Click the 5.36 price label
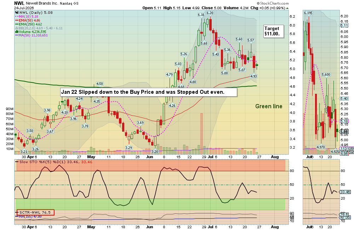The height and width of the screenshot is (230, 354). click(x=227, y=50)
